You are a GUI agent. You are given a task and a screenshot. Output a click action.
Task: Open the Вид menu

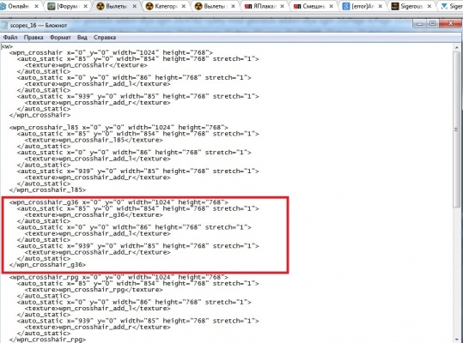82,38
